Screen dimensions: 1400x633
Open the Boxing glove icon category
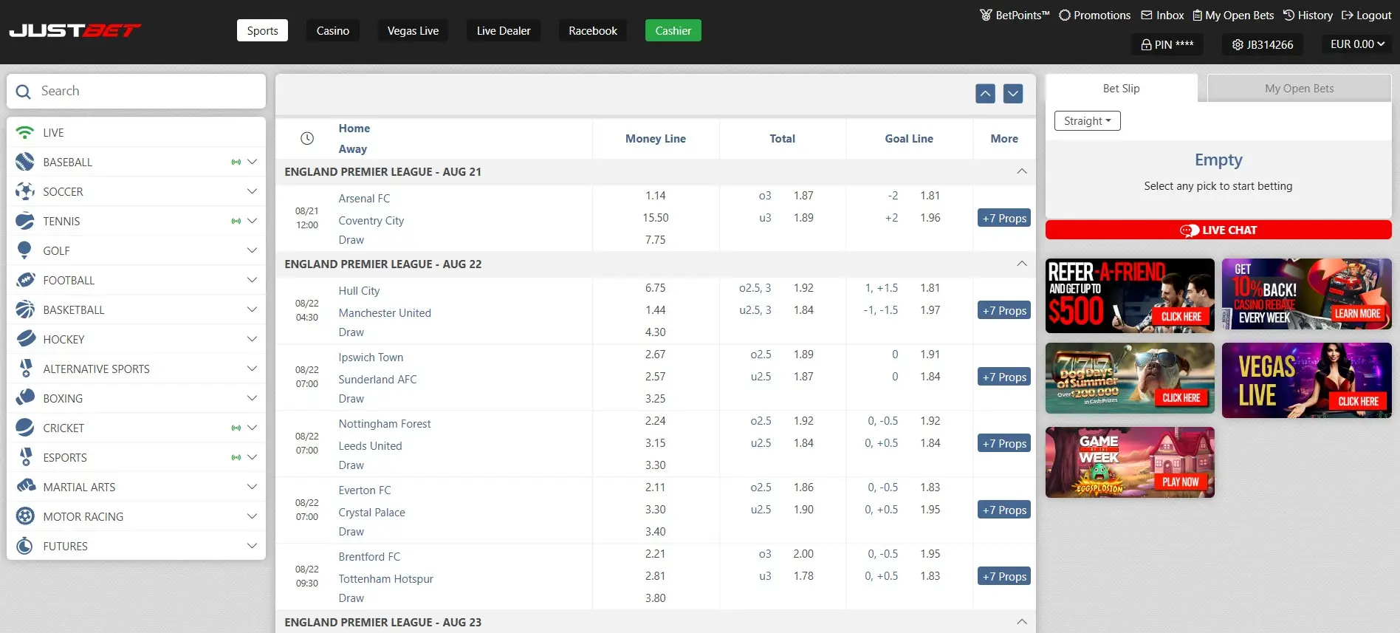(x=24, y=398)
